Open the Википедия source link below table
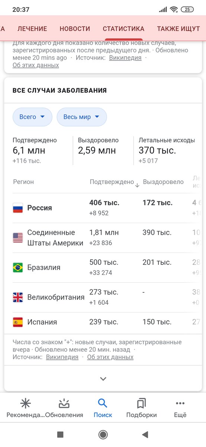 coord(62,357)
